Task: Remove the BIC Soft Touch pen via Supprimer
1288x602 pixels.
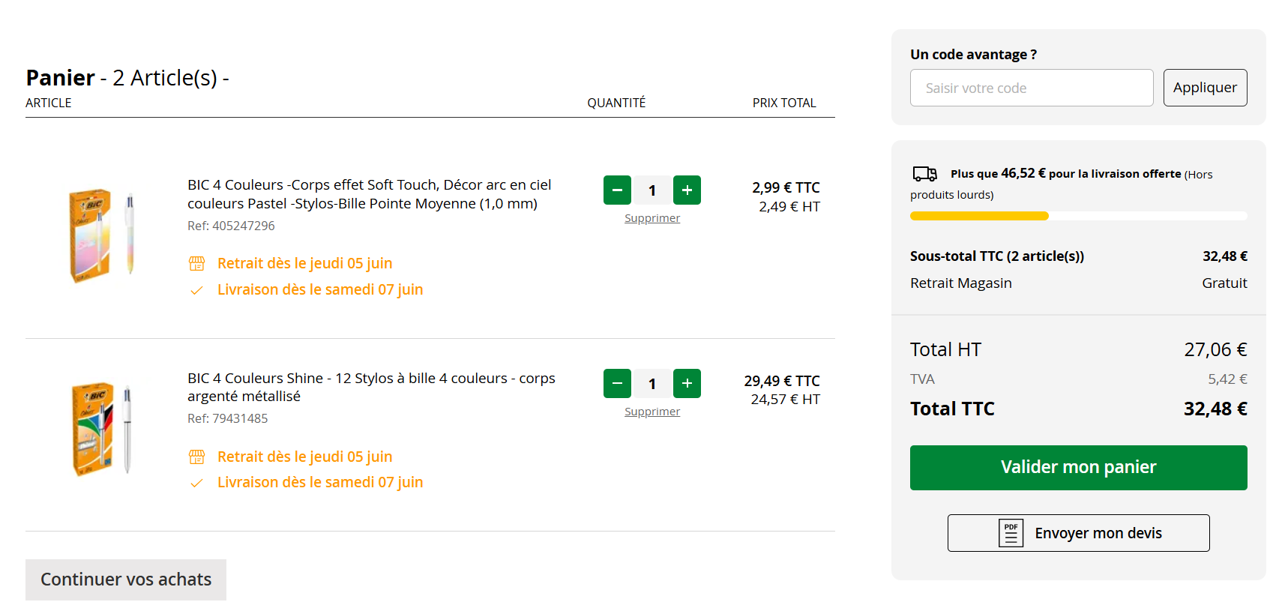Action: (652, 218)
